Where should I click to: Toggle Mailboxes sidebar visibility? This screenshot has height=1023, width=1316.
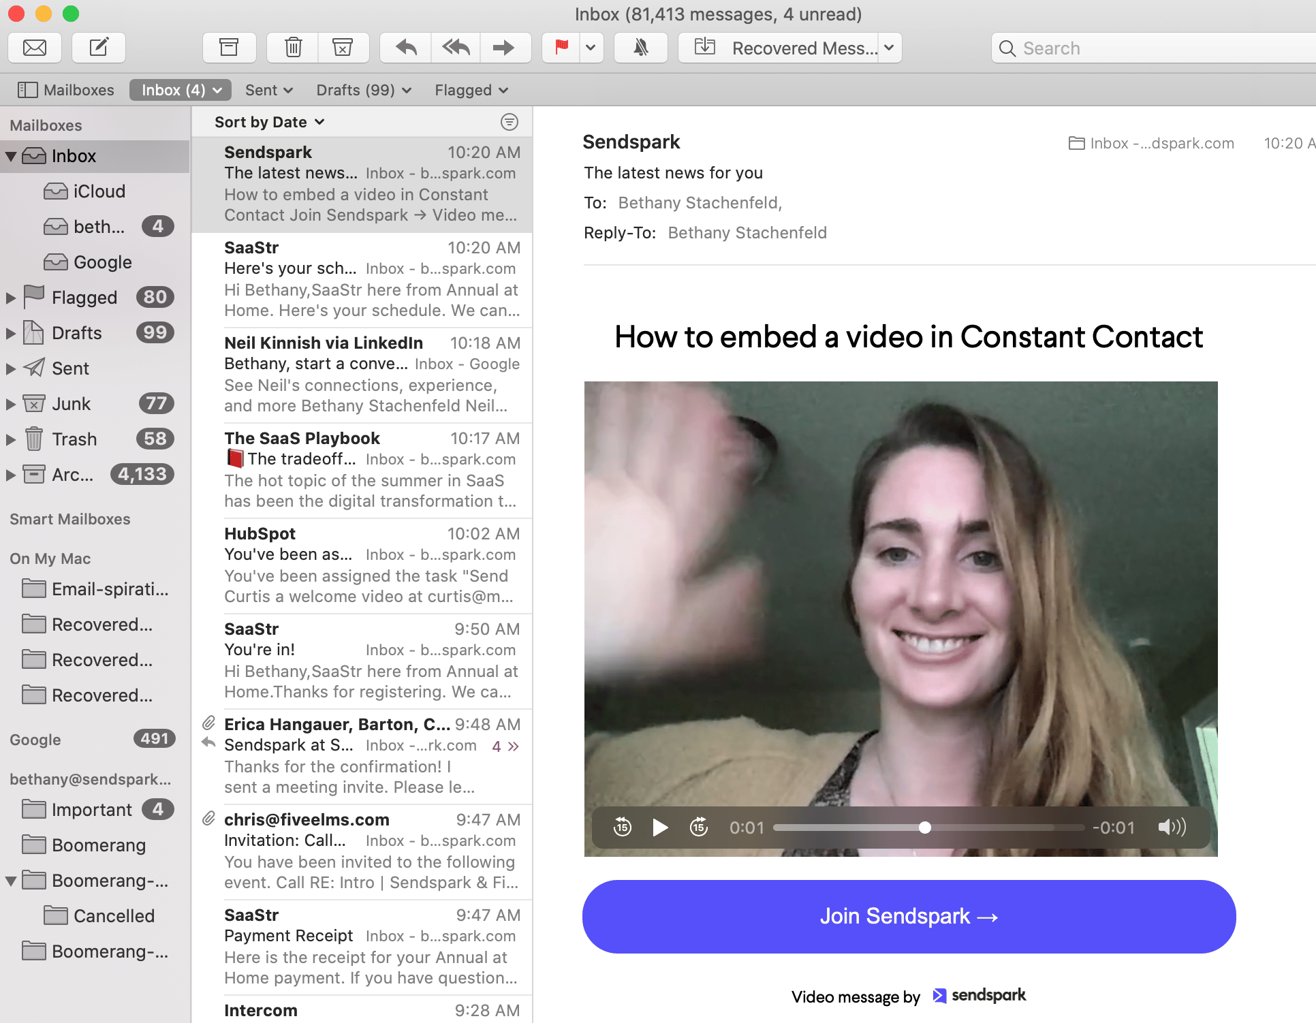tap(65, 90)
